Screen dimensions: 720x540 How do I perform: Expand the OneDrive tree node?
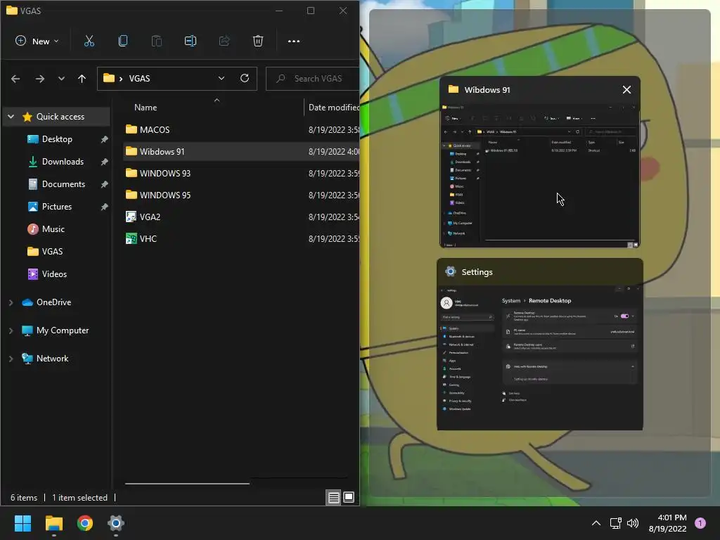click(11, 302)
